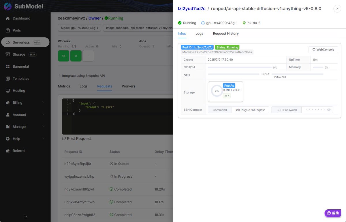Click the folder icon in RootFs card
The height and width of the screenshot is (222, 346).
coord(226,96)
